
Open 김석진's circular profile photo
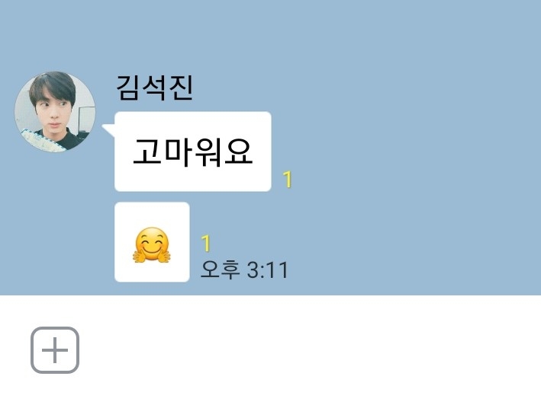(x=55, y=111)
